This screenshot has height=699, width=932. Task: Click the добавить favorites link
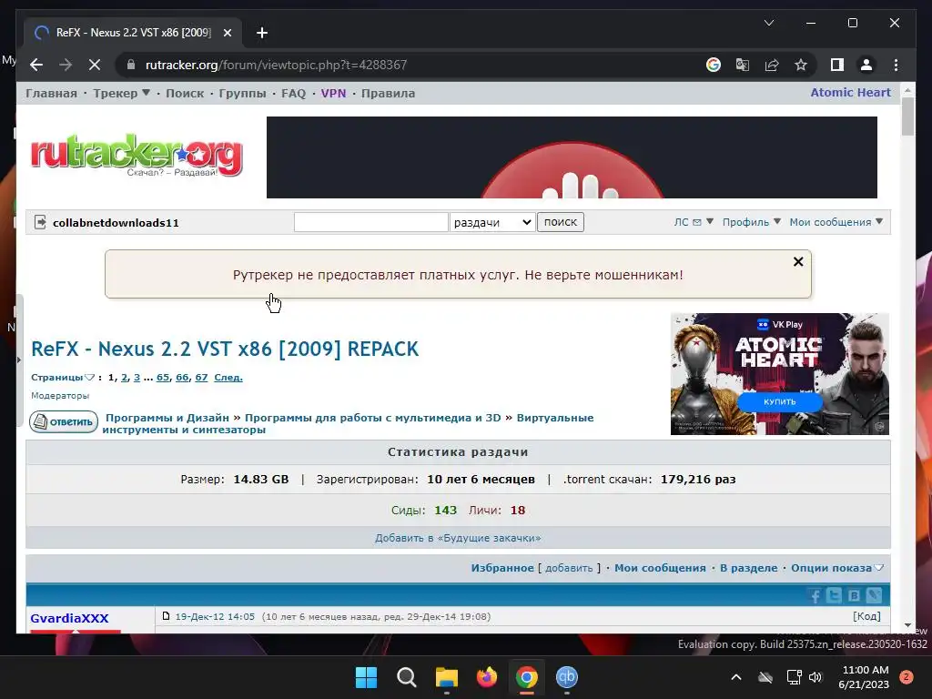[569, 568]
